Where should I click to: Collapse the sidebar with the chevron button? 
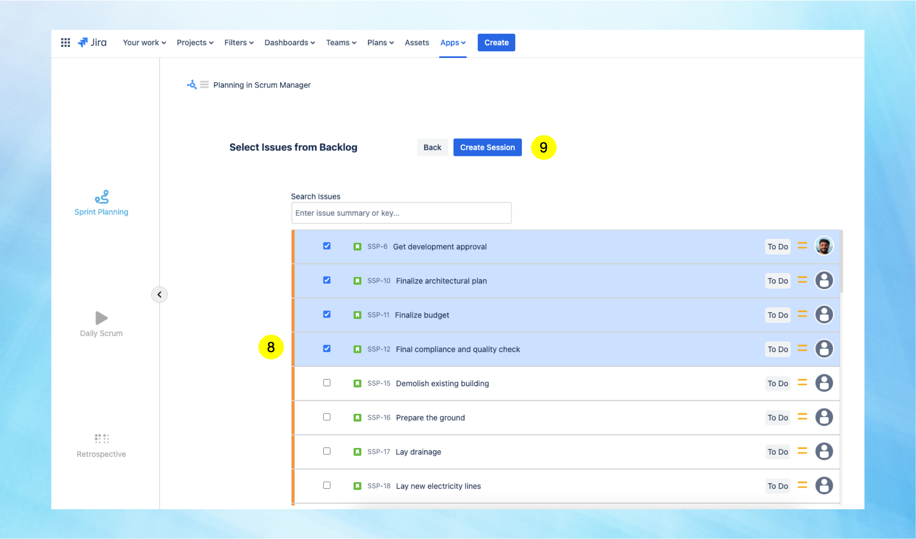click(159, 295)
